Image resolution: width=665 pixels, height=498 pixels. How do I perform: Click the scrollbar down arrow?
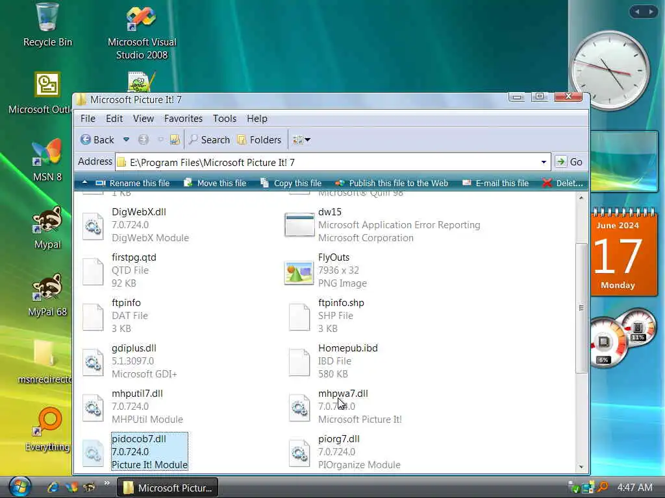pyautogui.click(x=581, y=467)
